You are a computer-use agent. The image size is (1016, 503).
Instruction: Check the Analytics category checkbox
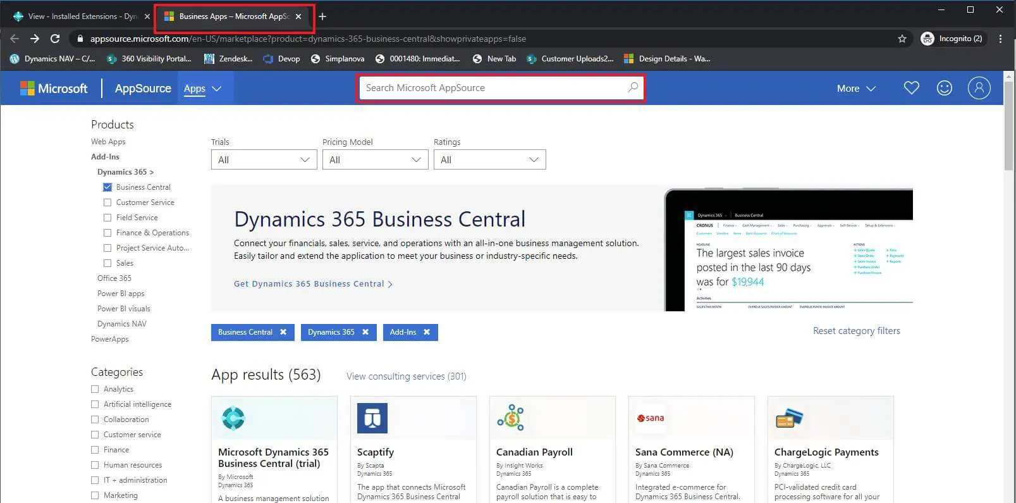click(x=95, y=389)
